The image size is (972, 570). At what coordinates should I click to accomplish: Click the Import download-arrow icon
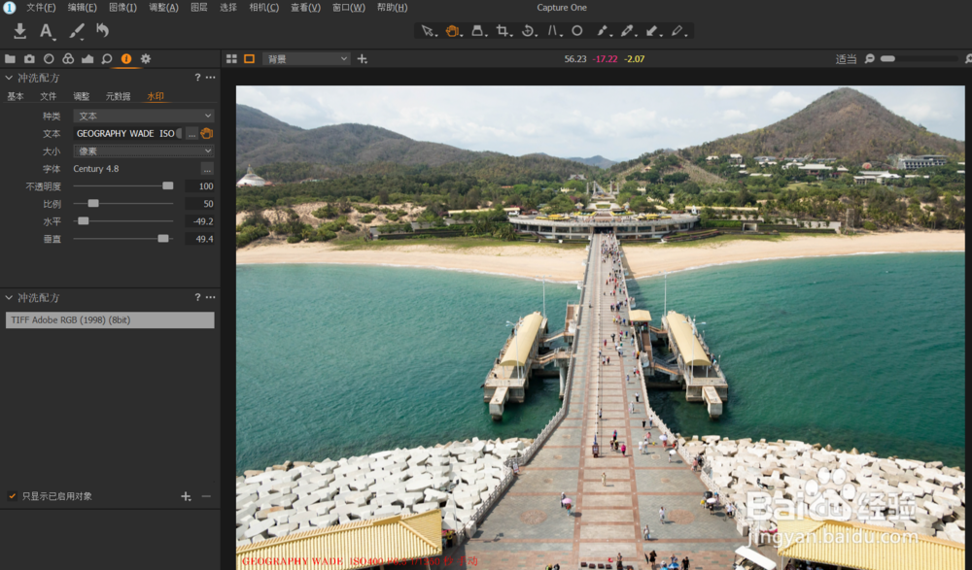[19, 31]
